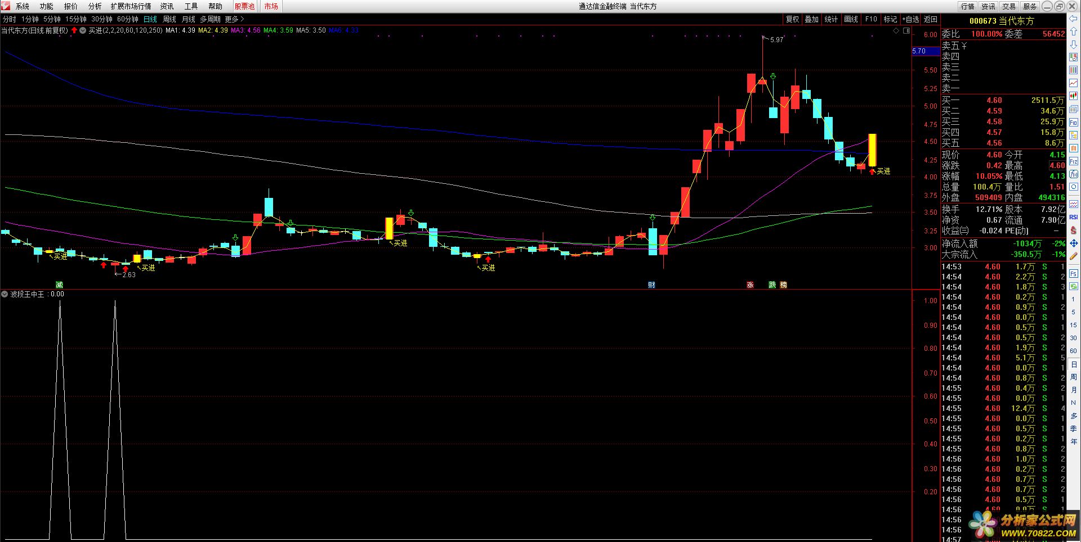Switch to the 周线 period tab

[169, 19]
